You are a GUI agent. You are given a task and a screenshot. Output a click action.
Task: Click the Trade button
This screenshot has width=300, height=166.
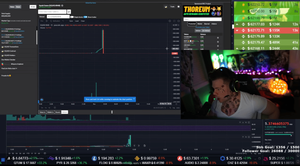[172, 6]
